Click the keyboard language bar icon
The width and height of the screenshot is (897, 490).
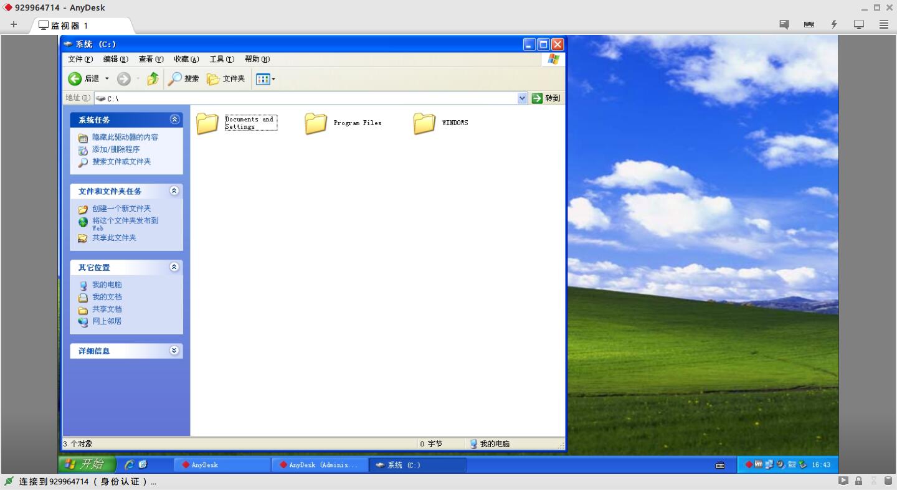pyautogui.click(x=720, y=465)
